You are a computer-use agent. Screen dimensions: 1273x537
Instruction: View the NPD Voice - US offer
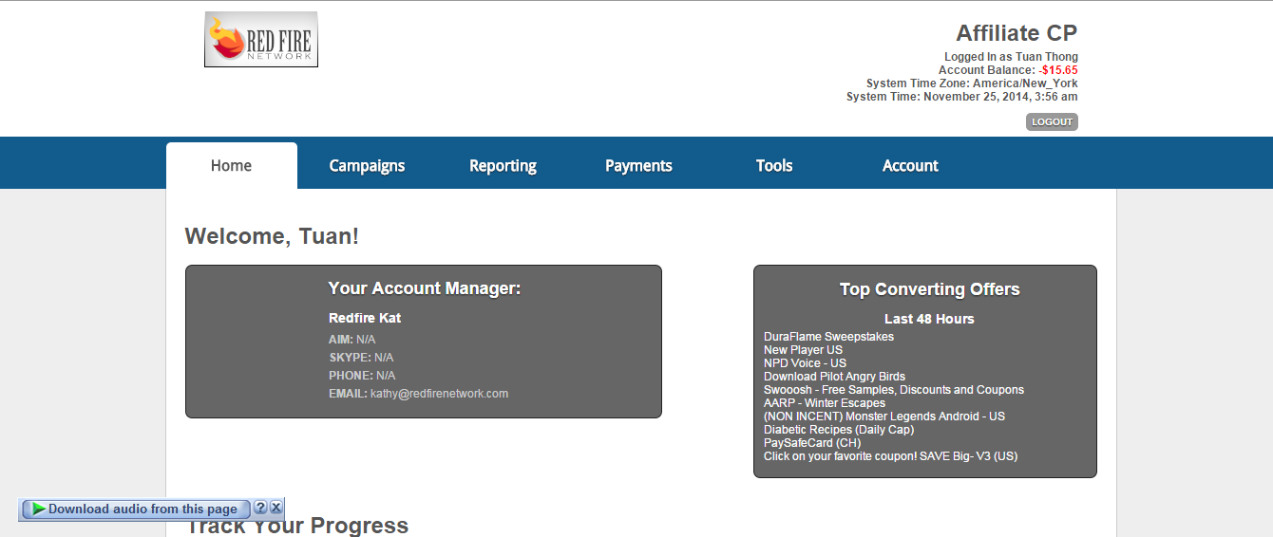click(x=805, y=363)
